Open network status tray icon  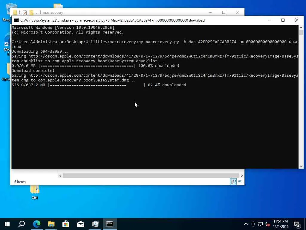pyautogui.click(x=260, y=224)
